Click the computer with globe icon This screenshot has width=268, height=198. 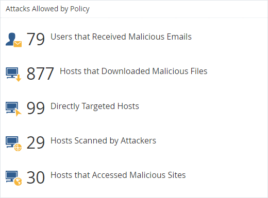13,178
